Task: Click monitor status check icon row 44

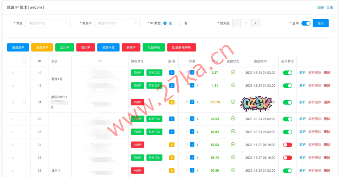Action: (x=233, y=72)
